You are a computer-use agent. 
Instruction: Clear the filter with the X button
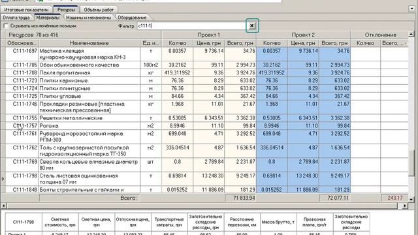point(251,25)
